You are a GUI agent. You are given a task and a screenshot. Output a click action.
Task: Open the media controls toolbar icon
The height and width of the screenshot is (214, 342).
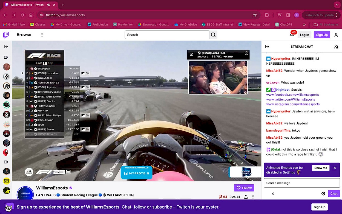click(x=280, y=15)
